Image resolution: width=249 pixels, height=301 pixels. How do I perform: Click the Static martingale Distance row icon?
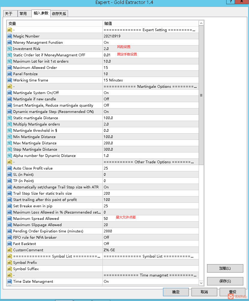(9, 118)
